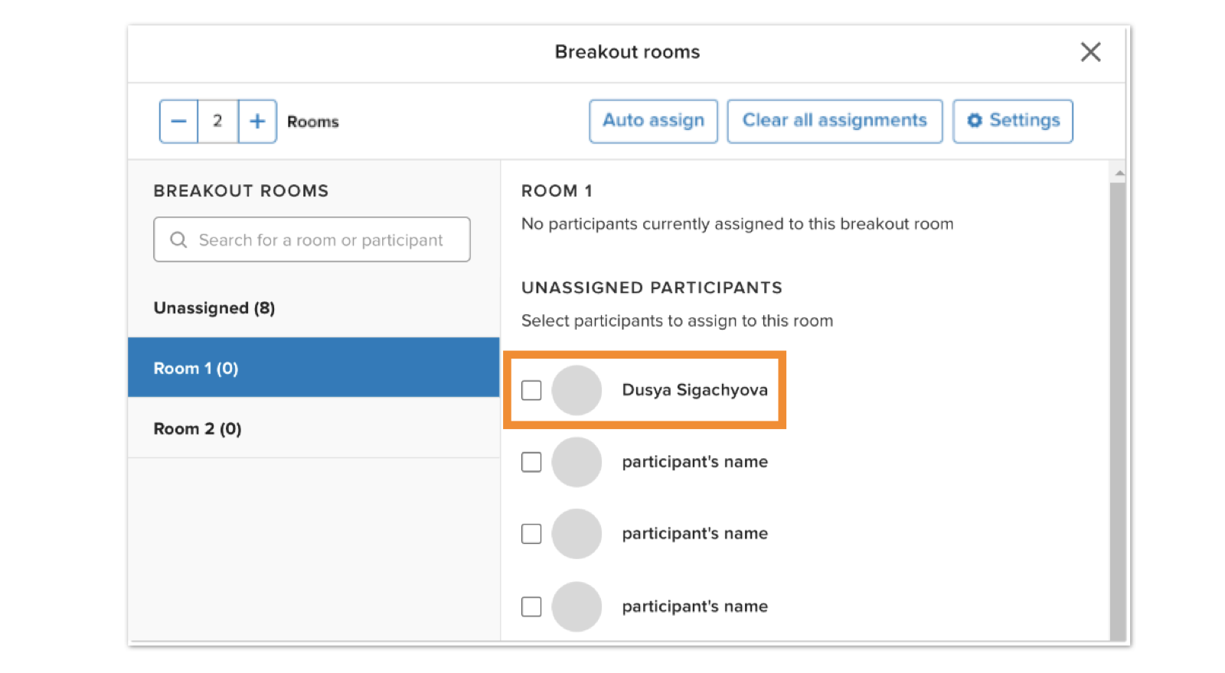Image resolution: width=1225 pixels, height=673 pixels.
Task: Click Dusya Sigachyova's avatar circle
Action: (577, 390)
